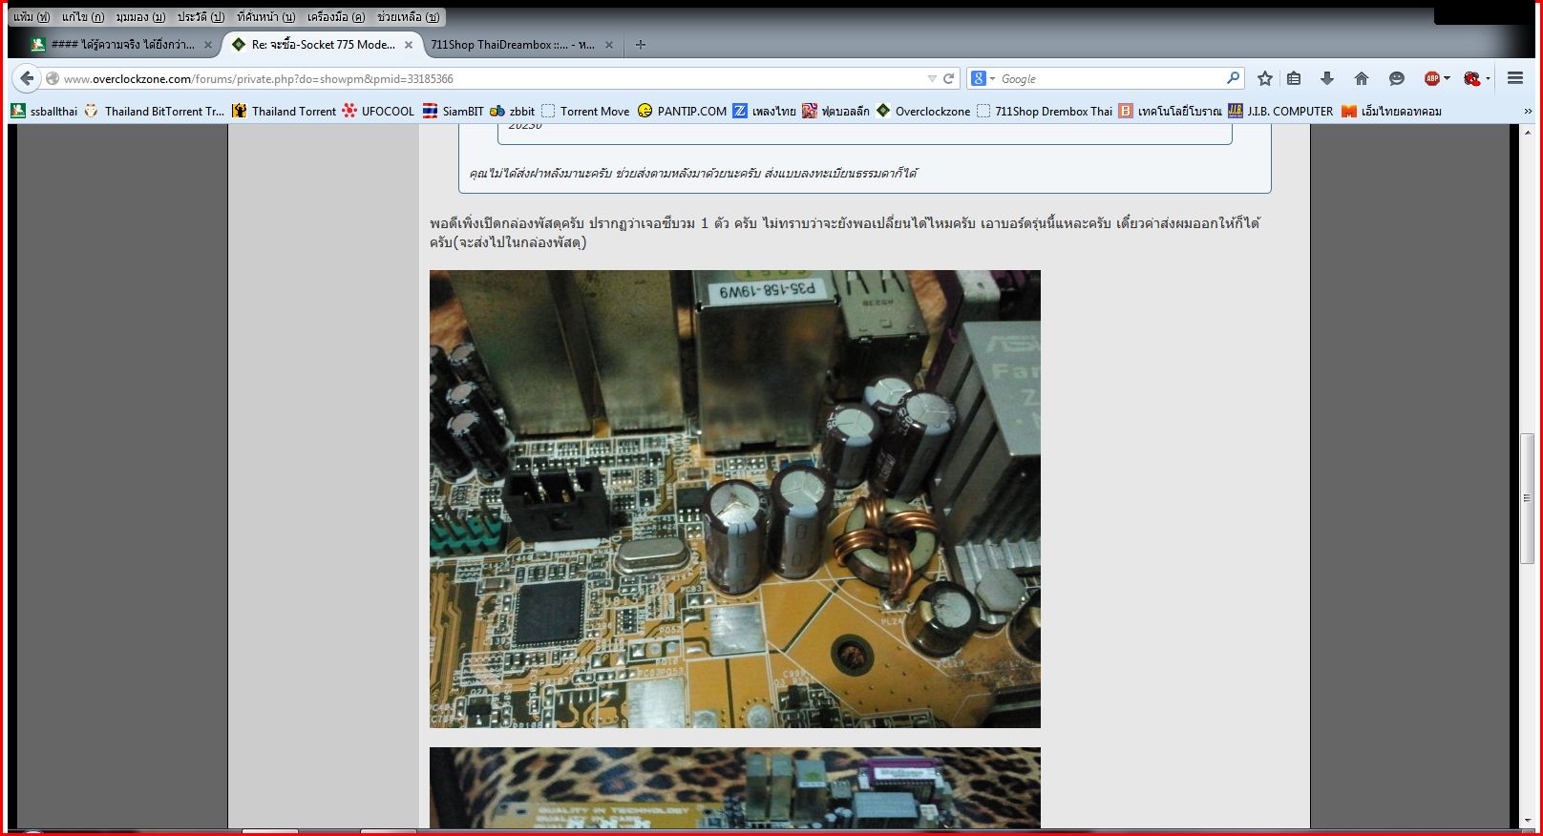The height and width of the screenshot is (836, 1543).
Task: Bookmark this page with star icon
Action: (x=1265, y=78)
